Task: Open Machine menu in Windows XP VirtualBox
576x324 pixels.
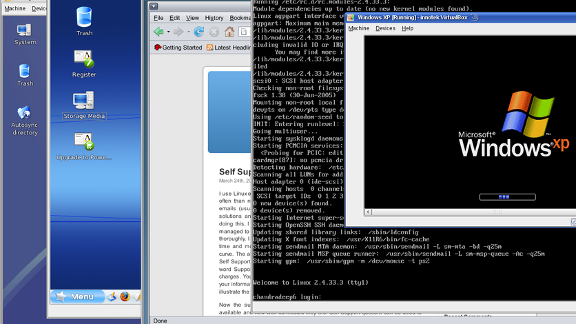Action: tap(358, 28)
